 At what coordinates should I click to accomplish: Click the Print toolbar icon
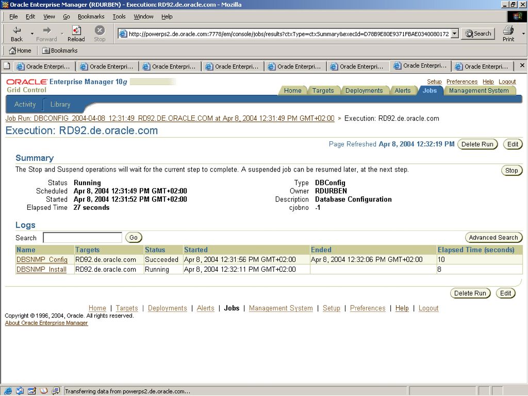point(508,34)
